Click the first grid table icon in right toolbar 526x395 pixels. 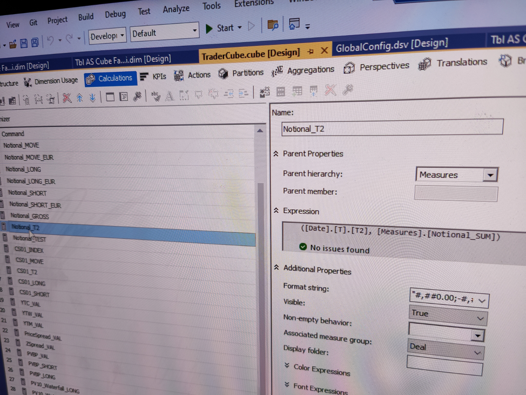[280, 92]
